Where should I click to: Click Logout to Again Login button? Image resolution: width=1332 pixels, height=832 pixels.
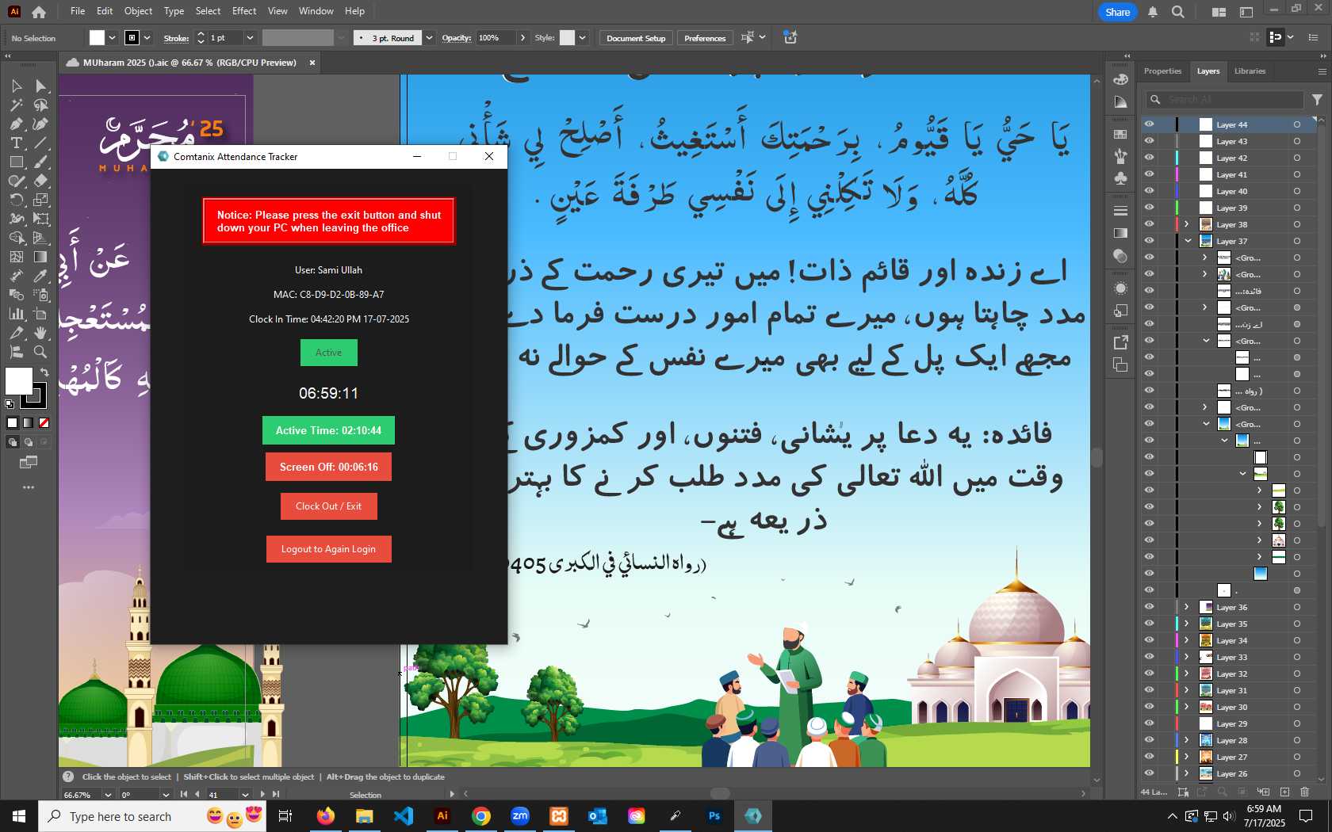click(328, 549)
